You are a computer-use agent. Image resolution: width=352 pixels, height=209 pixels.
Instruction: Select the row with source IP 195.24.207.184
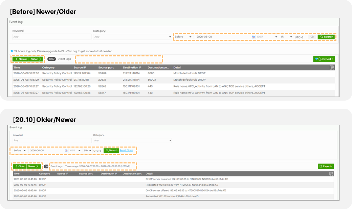point(174,73)
